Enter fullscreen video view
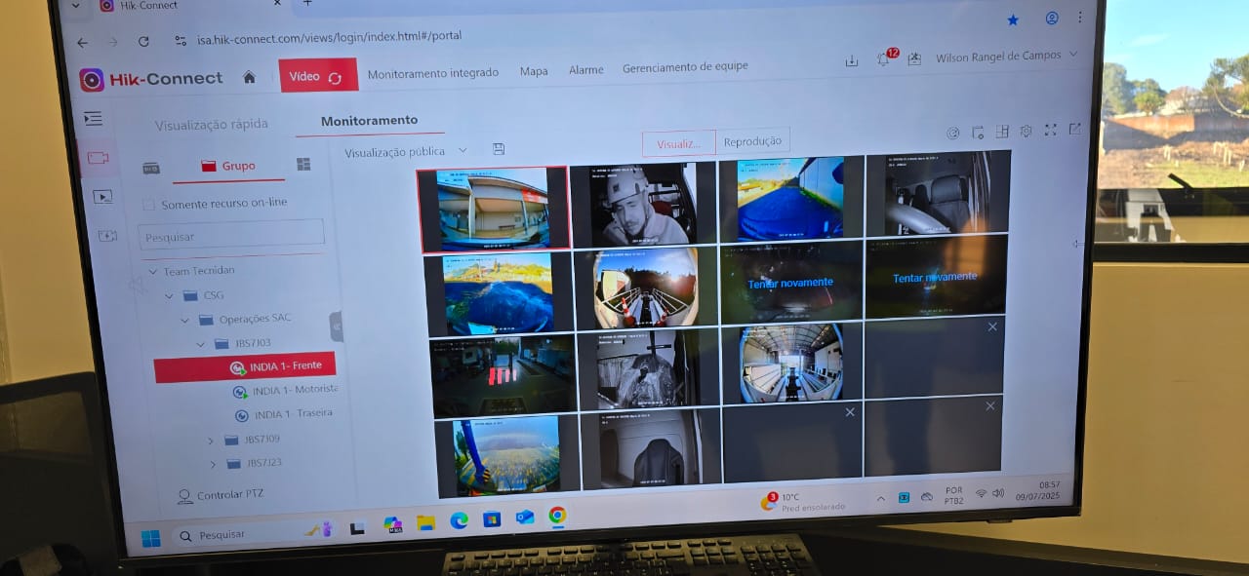 [1050, 131]
